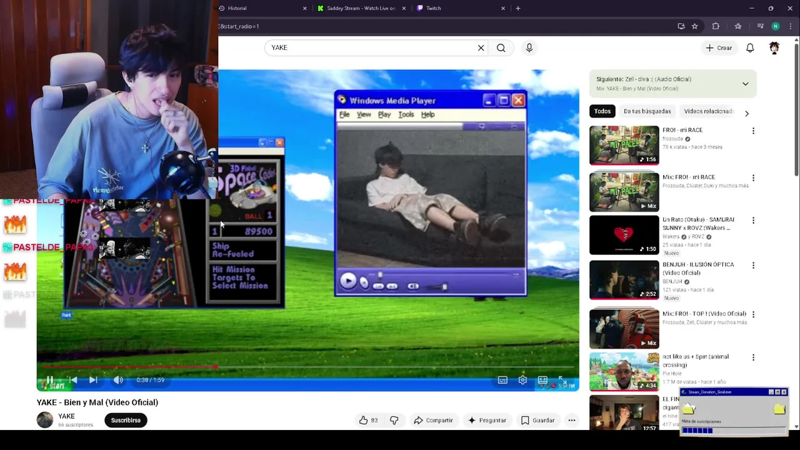Close the Twitch browser tab
This screenshot has height=450, width=800.
[502, 8]
